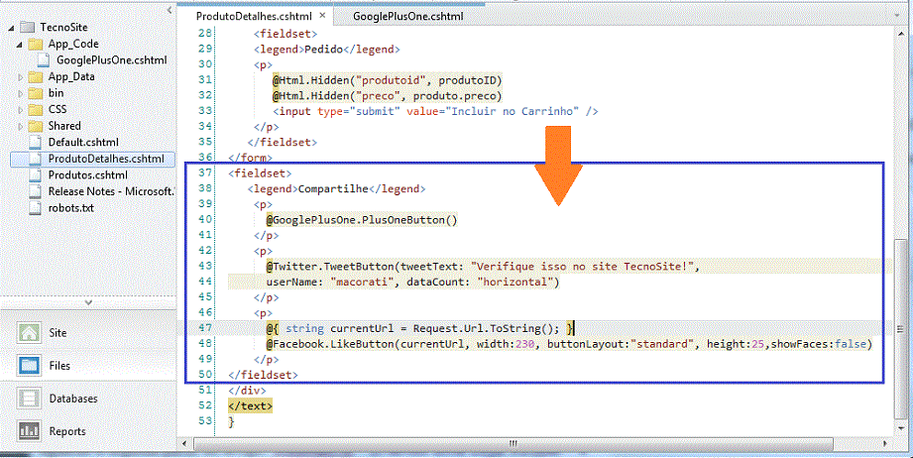The width and height of the screenshot is (913, 458).
Task: Select the TecnoSite label in the tree
Action: [x=64, y=28]
